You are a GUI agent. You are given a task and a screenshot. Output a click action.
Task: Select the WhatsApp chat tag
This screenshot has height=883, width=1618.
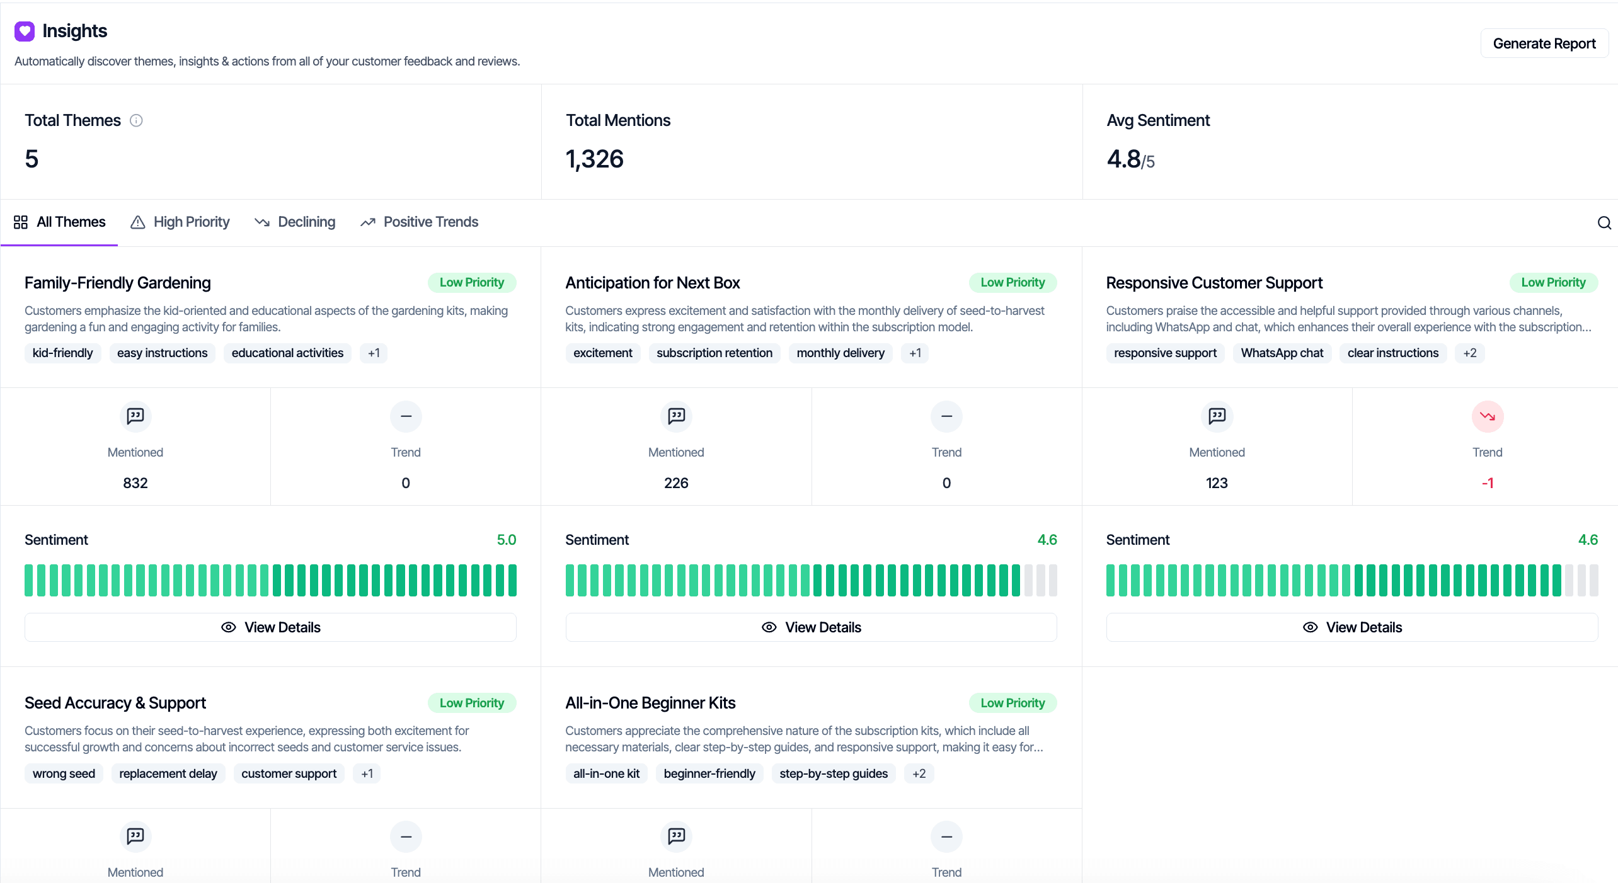click(x=1282, y=353)
